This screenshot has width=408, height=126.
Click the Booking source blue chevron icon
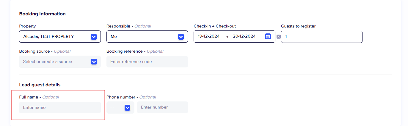click(94, 62)
